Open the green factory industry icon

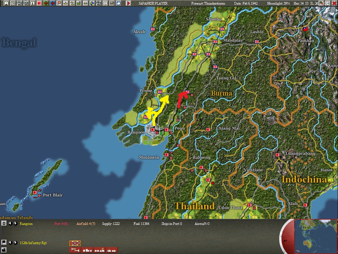coord(79,3)
